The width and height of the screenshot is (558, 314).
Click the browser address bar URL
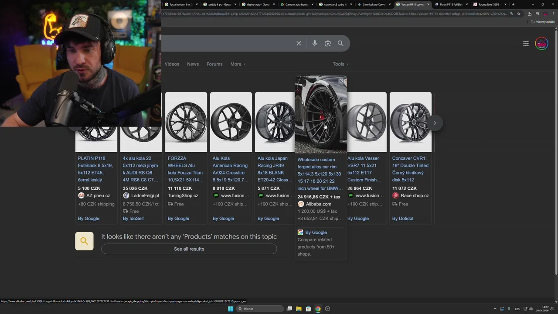pyautogui.click(x=333, y=14)
